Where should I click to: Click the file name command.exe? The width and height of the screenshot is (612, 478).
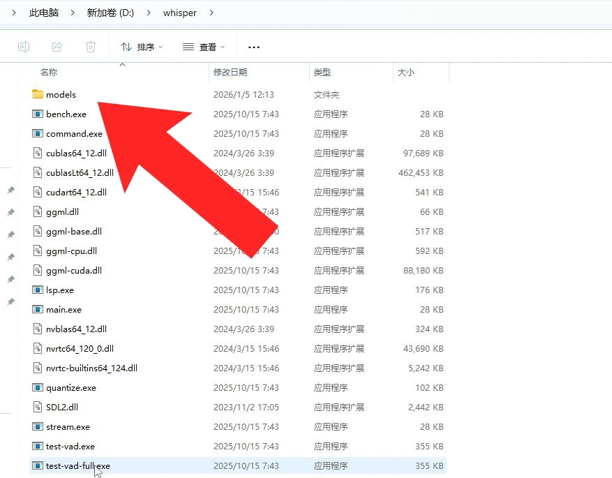74,133
